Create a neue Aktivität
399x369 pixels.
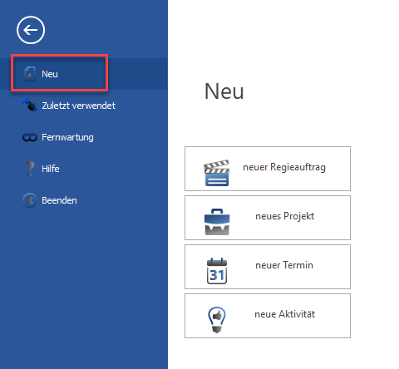(x=268, y=316)
